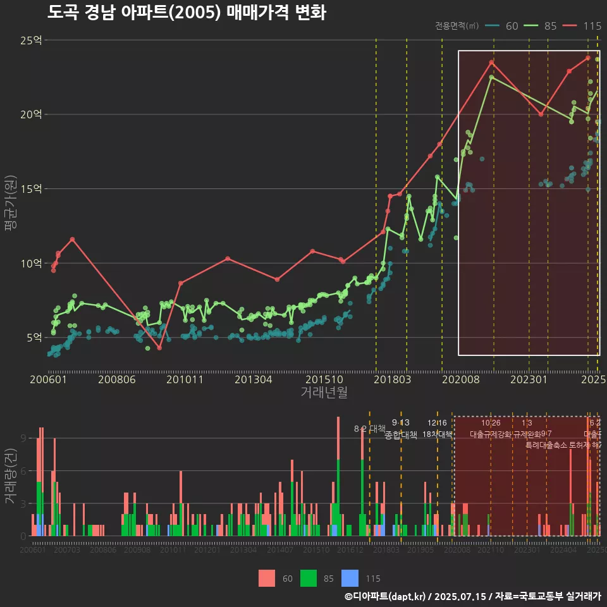This screenshot has width=607, height=607.
Task: Click 201201 on the volume chart x-axis
Action: click(x=207, y=549)
